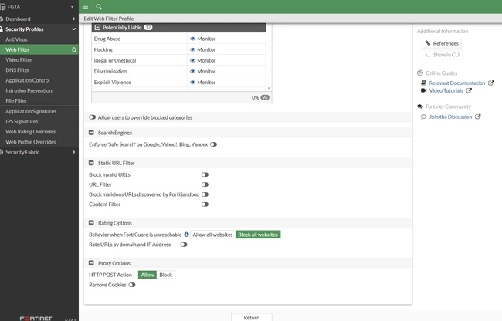Expand the Dashboard menu chevron
Screen dimensions: 502x321
point(74,19)
